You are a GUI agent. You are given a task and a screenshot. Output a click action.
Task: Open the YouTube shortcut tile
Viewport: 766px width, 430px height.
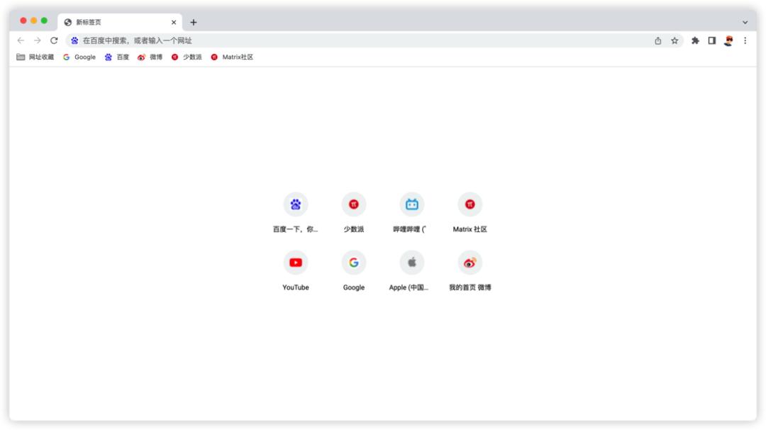(296, 270)
